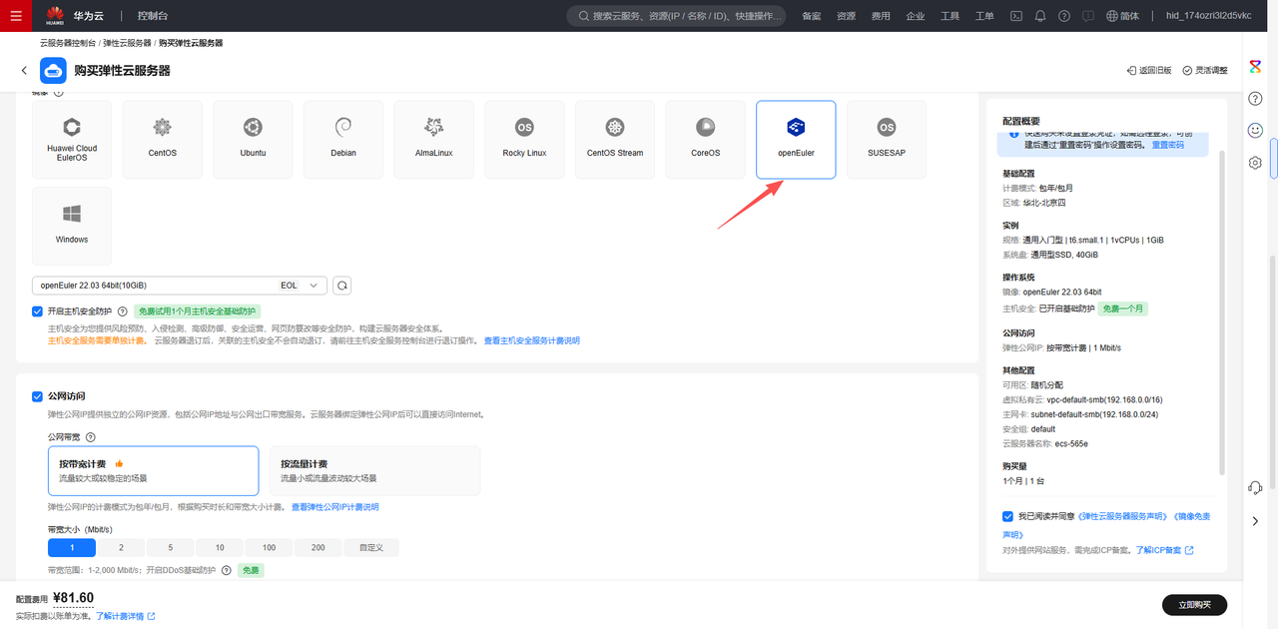Click the Huawei Cloud logo
The width and height of the screenshot is (1278, 629).
[x=76, y=16]
